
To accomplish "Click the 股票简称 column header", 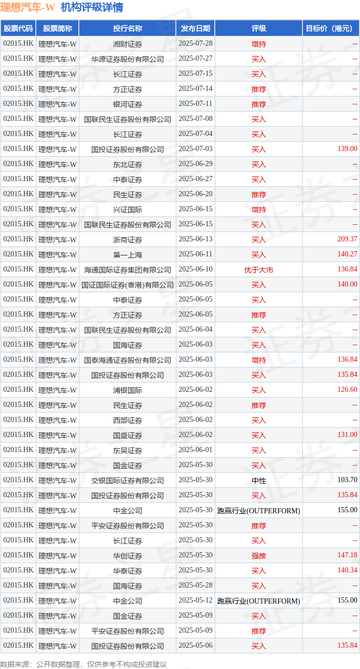I will [x=58, y=29].
